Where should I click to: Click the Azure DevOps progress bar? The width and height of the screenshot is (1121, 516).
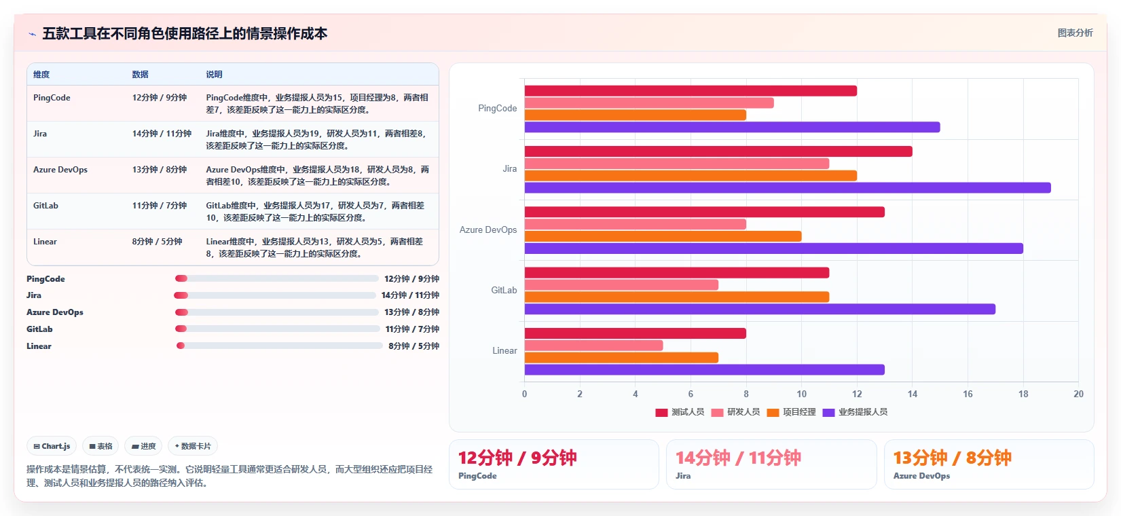point(276,312)
